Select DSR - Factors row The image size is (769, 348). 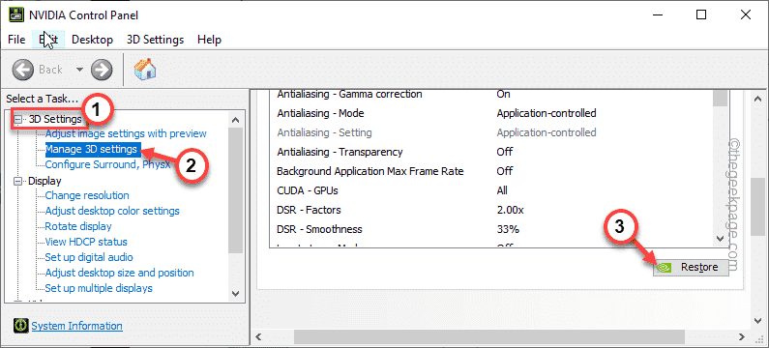click(x=492, y=210)
